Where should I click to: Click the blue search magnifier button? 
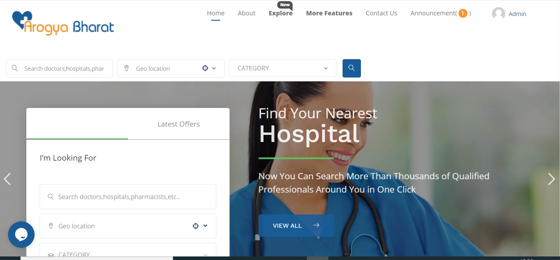(351, 68)
